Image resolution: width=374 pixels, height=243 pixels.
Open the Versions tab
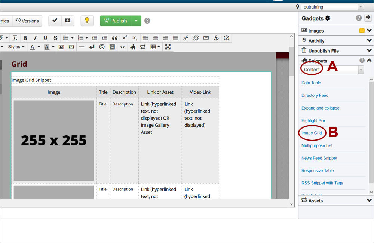27,21
